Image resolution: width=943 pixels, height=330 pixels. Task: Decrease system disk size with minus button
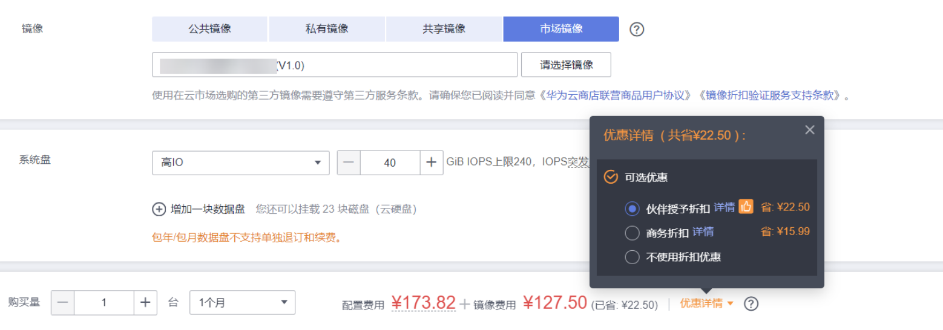(349, 163)
